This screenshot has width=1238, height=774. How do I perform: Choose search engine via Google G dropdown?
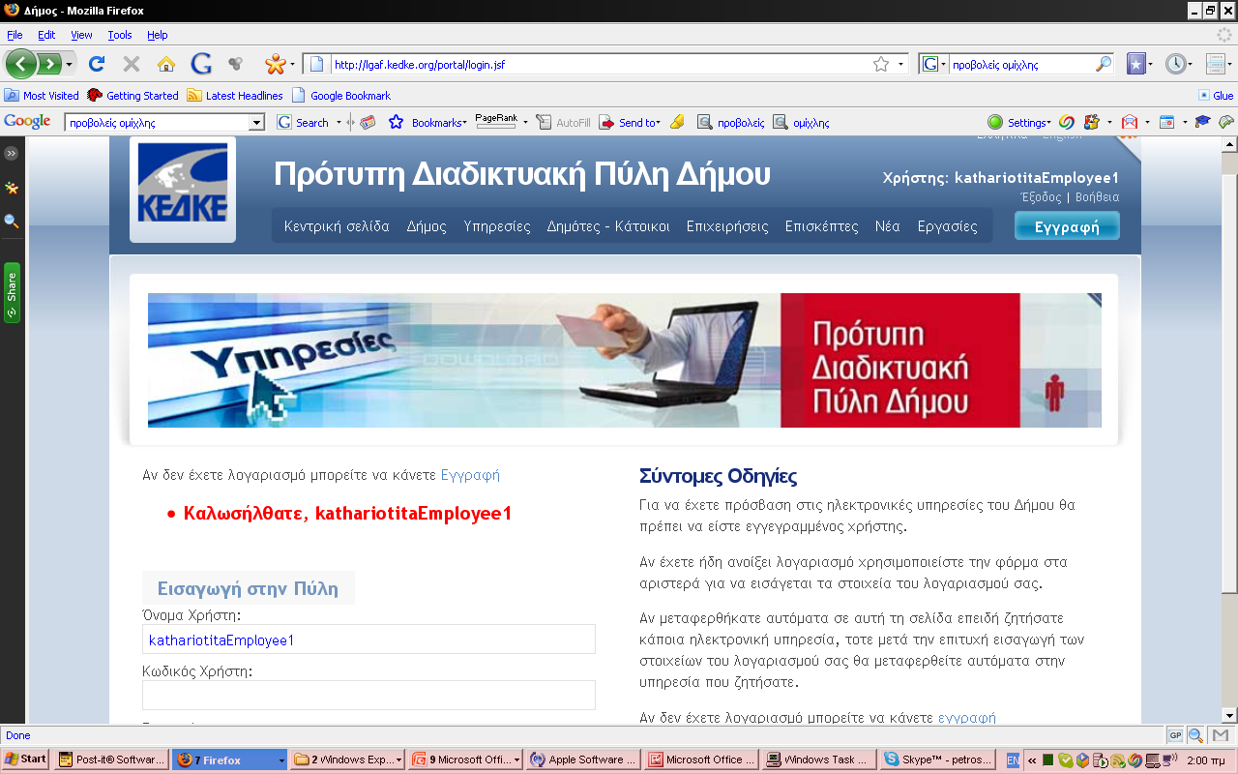point(933,64)
